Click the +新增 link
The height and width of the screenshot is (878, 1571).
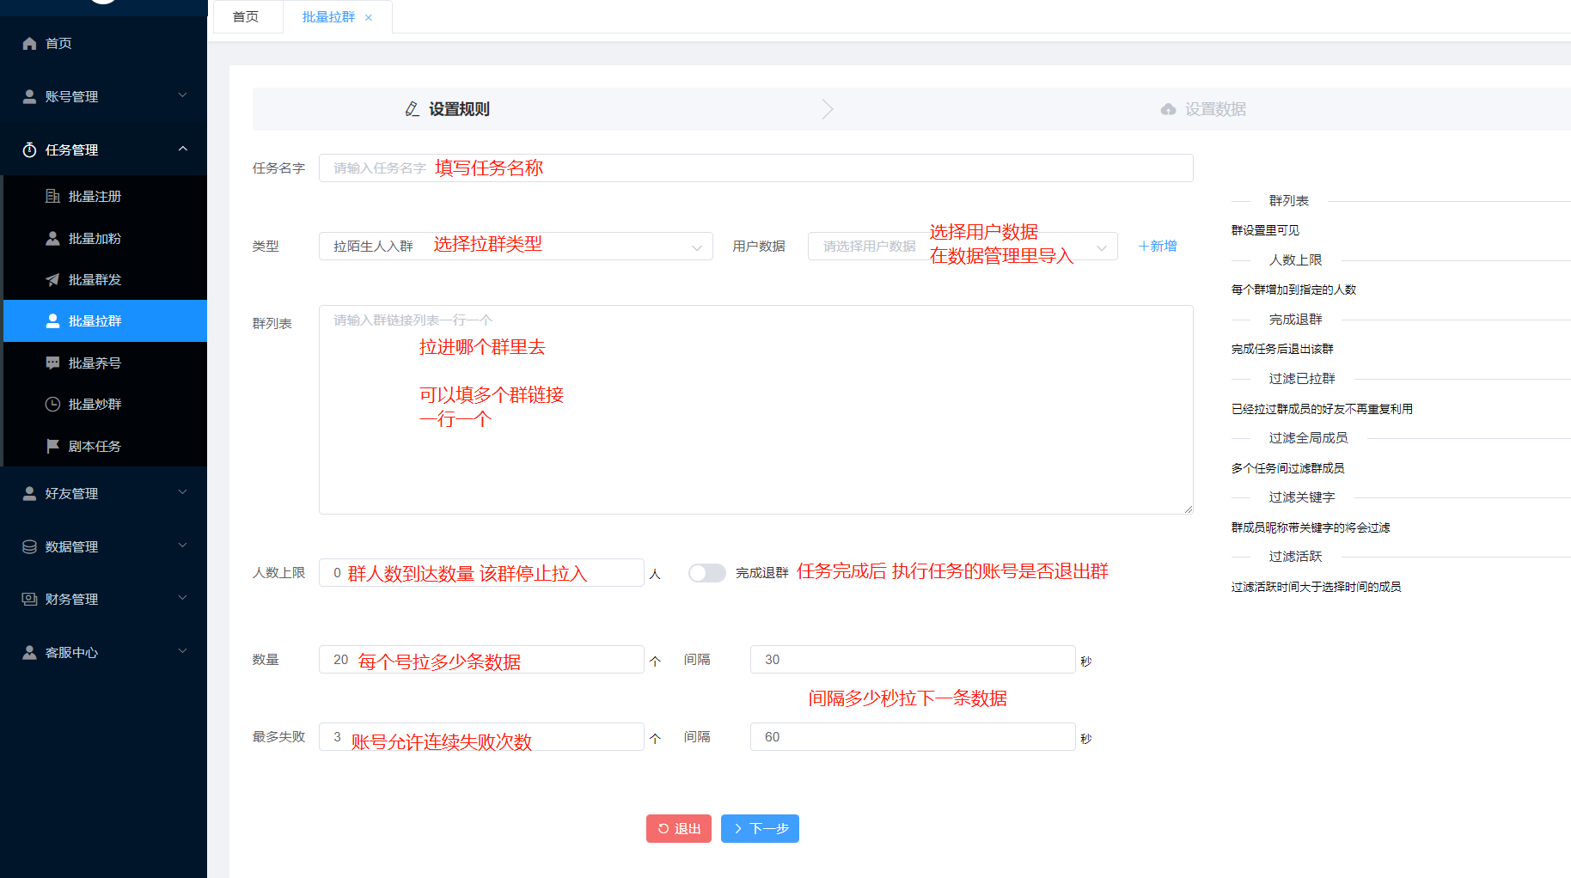1158,247
